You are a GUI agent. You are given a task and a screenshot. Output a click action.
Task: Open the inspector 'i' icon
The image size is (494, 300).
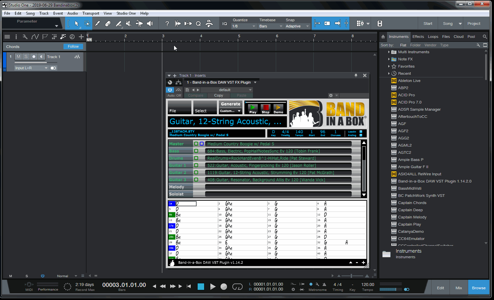tap(16, 37)
